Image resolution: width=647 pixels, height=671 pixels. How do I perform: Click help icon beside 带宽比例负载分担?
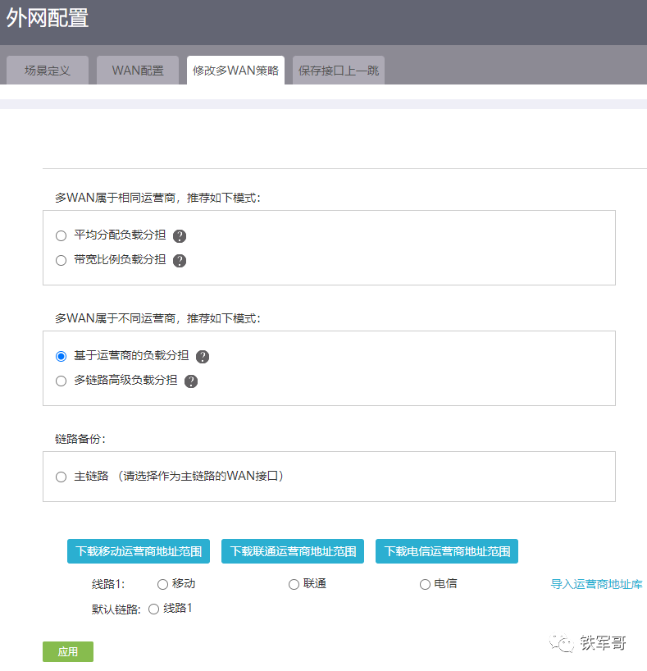point(180,261)
